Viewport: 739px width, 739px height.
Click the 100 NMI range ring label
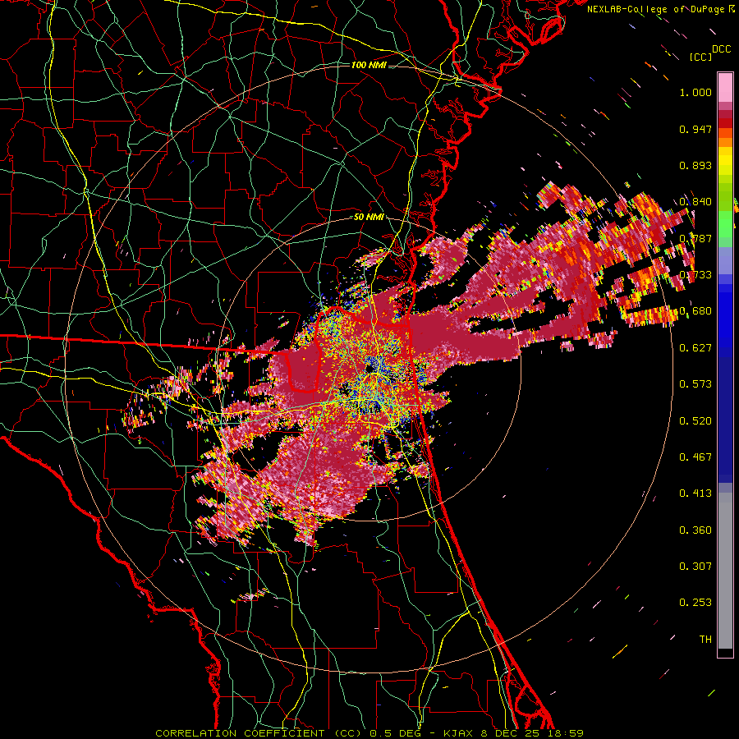(x=369, y=65)
